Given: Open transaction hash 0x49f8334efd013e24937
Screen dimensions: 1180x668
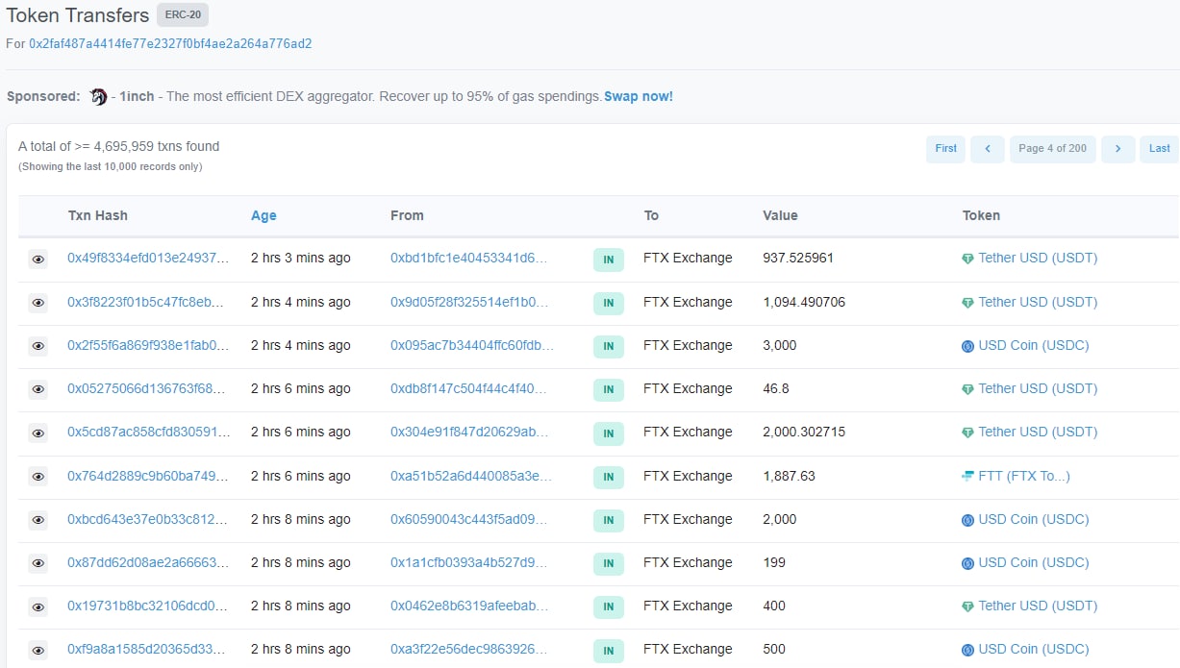Looking at the screenshot, I should tap(149, 258).
